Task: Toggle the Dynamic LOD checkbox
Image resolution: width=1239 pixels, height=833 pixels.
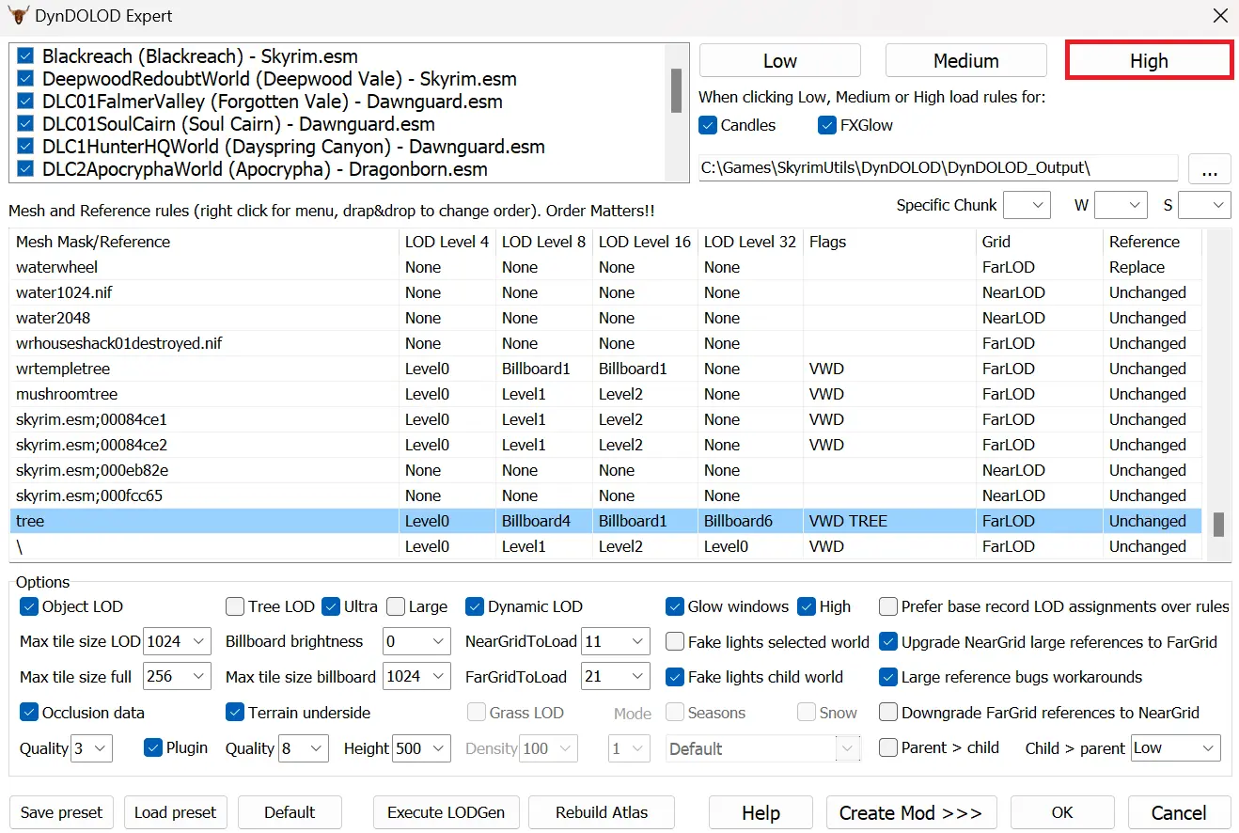Action: click(475, 606)
